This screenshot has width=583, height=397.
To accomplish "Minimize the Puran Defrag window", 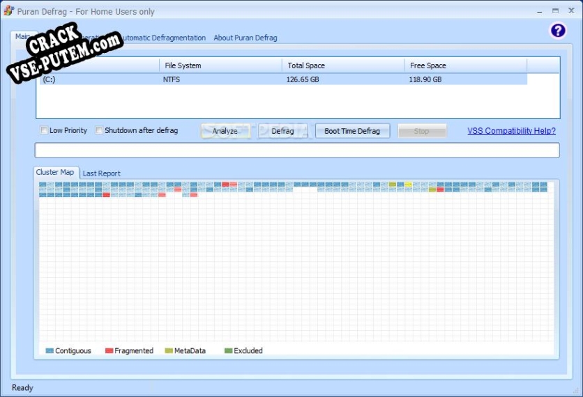I will pos(539,11).
